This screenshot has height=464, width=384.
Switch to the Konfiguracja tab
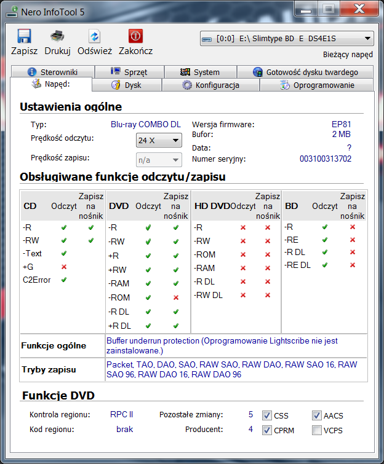pos(210,85)
